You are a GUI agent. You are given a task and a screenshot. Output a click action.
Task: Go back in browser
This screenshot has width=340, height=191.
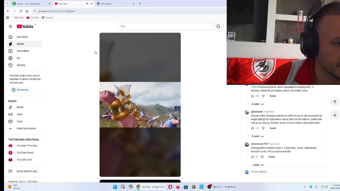click(x=8, y=11)
